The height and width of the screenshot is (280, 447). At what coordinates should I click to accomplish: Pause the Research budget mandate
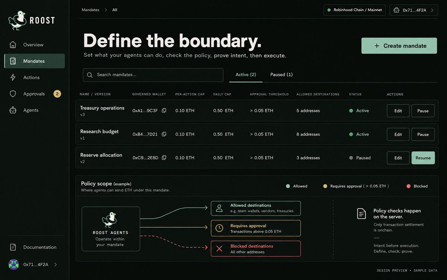tap(423, 134)
